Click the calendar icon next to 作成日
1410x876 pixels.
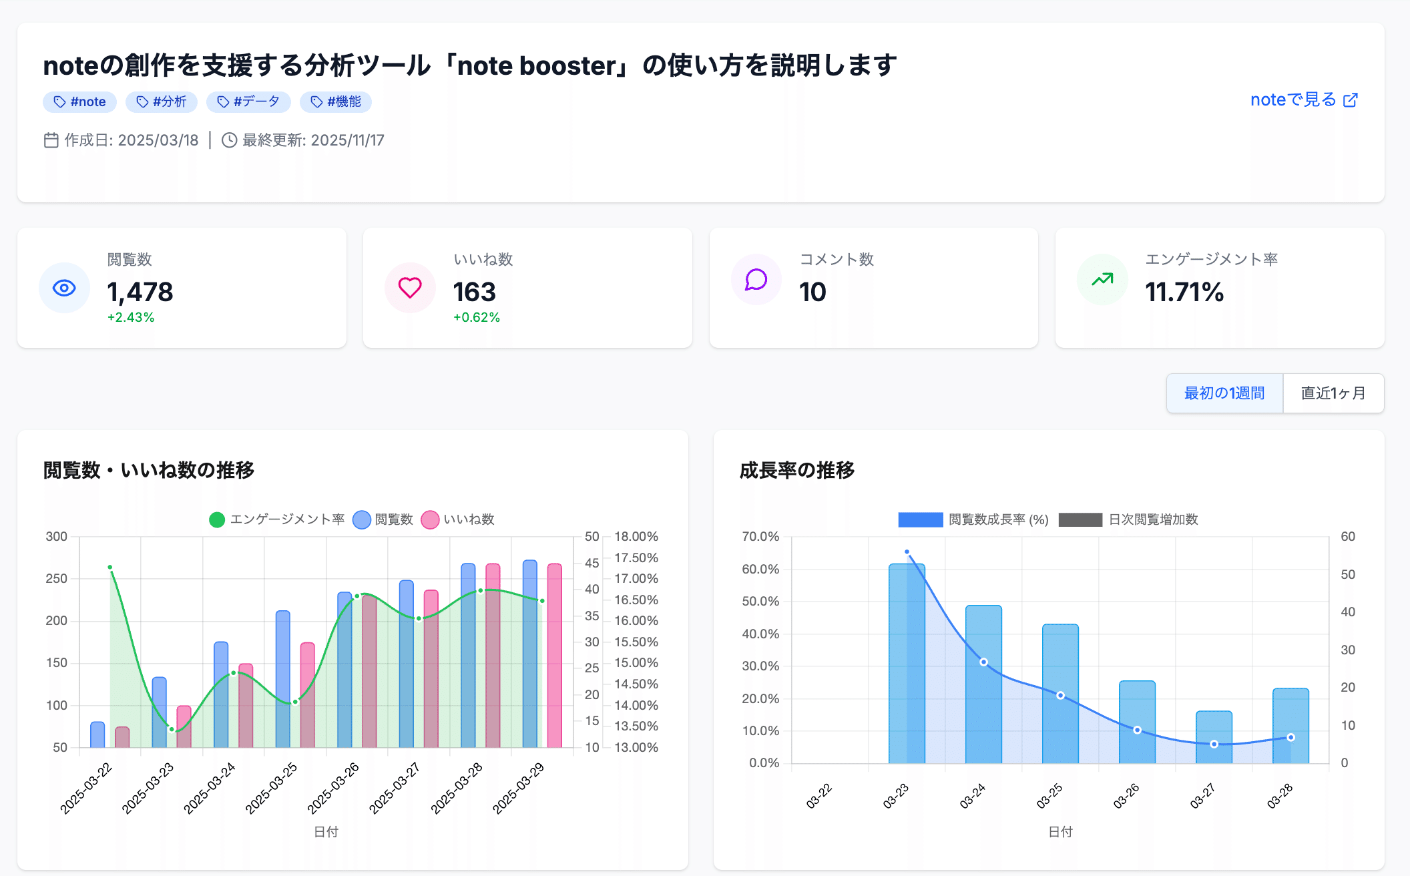[x=51, y=140]
